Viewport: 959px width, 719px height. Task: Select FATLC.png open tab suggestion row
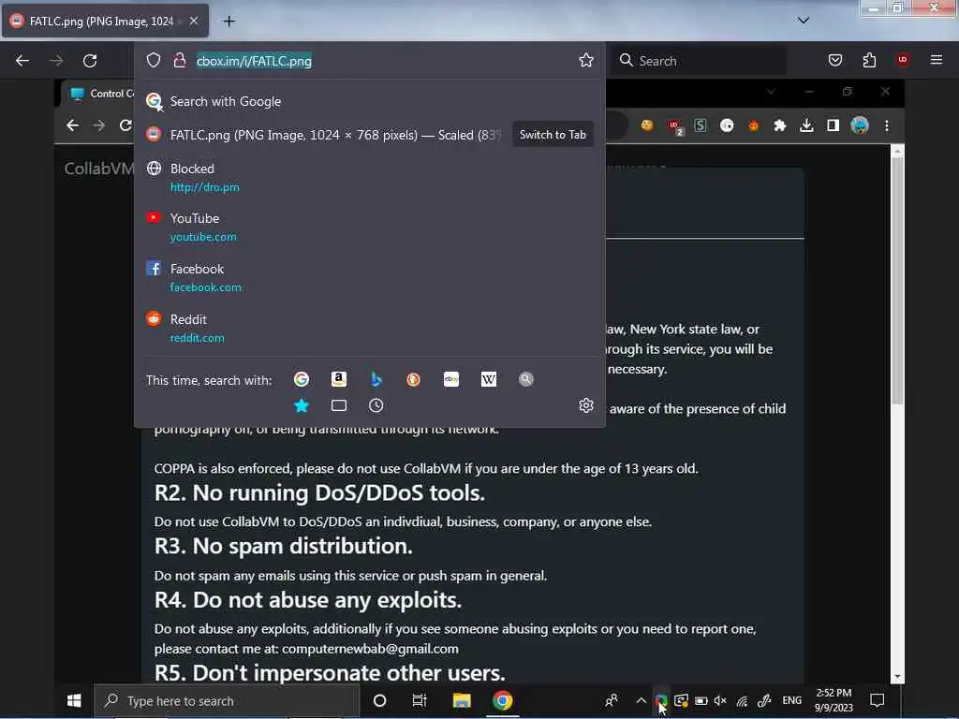pos(369,135)
